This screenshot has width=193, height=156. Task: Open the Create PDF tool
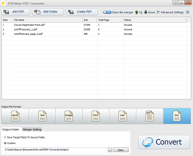click(x=82, y=12)
